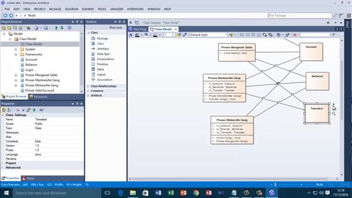This screenshot has height=198, width=352.
Task: Open Enterprise Architect icon in taskbar
Action: [272, 193]
